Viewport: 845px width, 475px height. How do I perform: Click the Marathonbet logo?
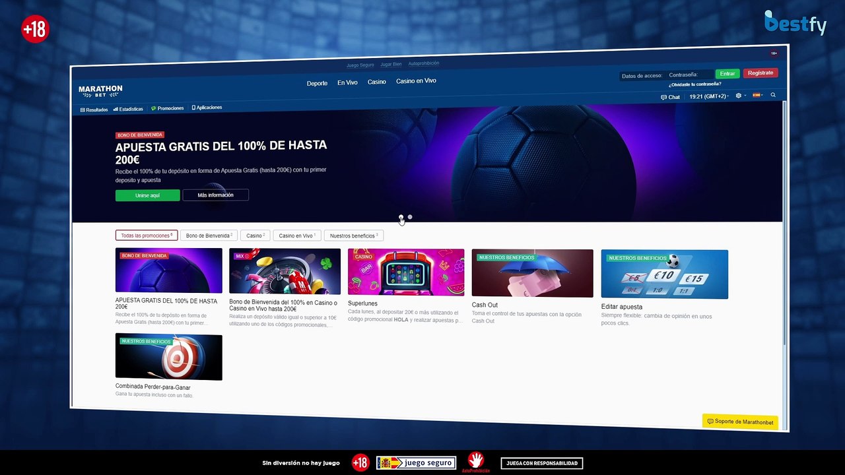(x=100, y=90)
